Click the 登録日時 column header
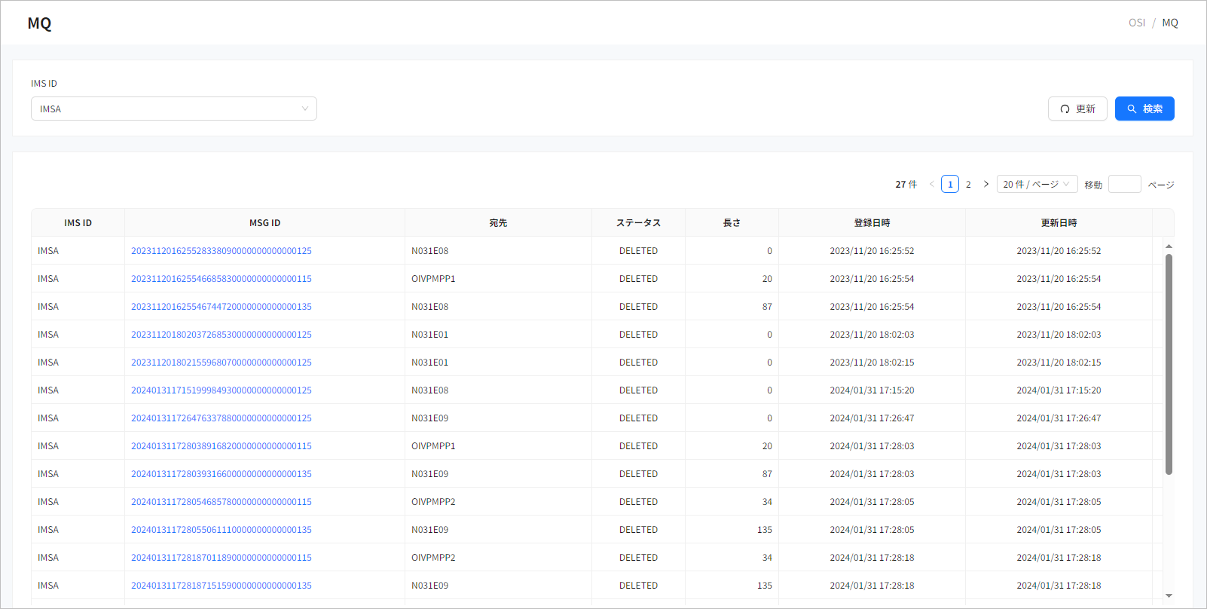Viewport: 1207px width, 609px height. click(872, 223)
